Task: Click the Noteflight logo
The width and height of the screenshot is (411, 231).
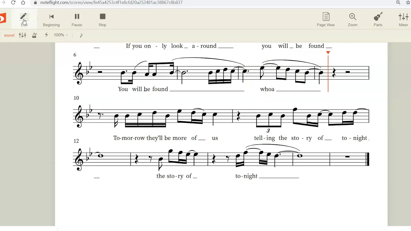Action: click(x=3, y=18)
